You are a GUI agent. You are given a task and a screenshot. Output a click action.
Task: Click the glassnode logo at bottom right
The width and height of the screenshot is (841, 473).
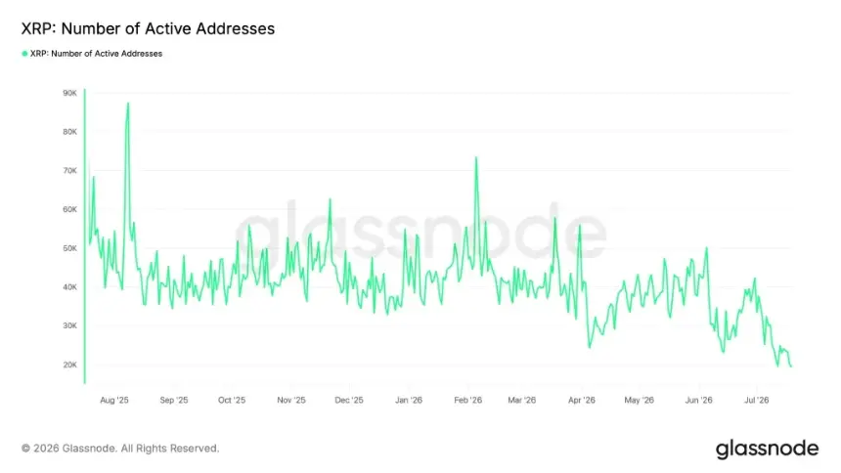(x=767, y=449)
